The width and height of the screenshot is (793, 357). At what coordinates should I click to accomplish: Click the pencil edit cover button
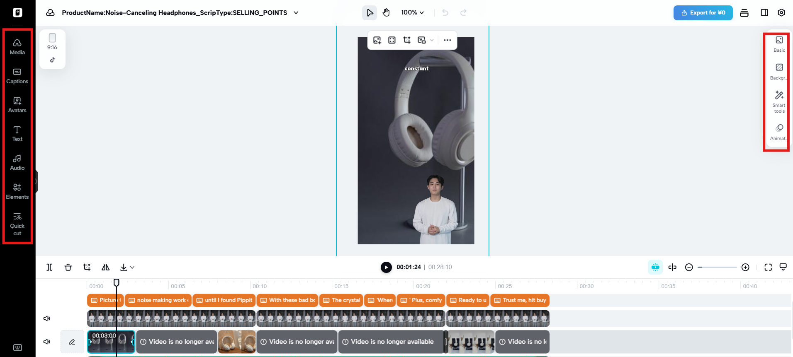point(72,342)
